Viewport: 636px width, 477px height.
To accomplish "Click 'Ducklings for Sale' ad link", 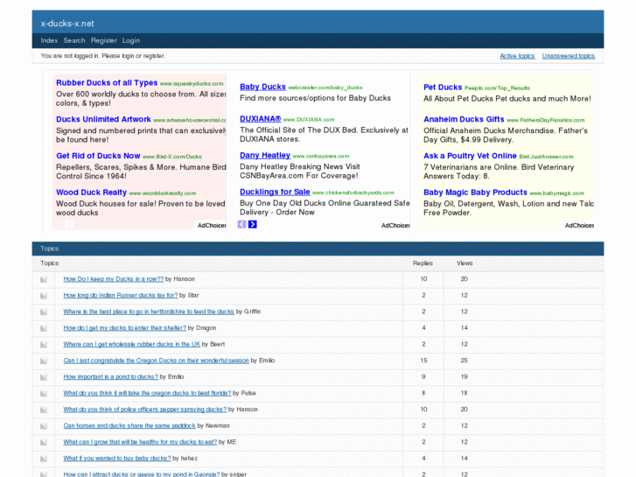I will (275, 192).
